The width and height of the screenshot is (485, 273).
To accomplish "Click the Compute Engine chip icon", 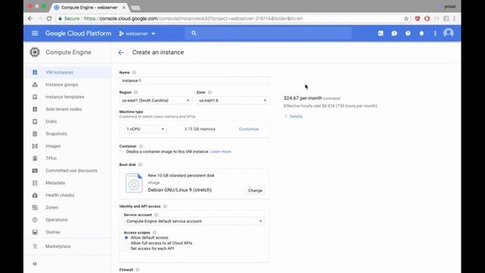I will coord(35,52).
